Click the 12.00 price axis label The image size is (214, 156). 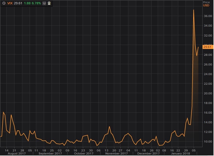click(208, 132)
